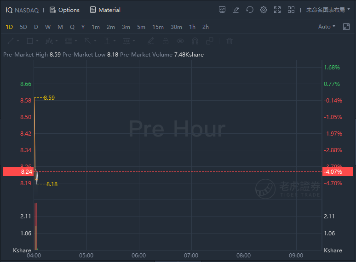Toggle drawings visibility eye icon
Screen dimensions: 356x262
[180, 41]
